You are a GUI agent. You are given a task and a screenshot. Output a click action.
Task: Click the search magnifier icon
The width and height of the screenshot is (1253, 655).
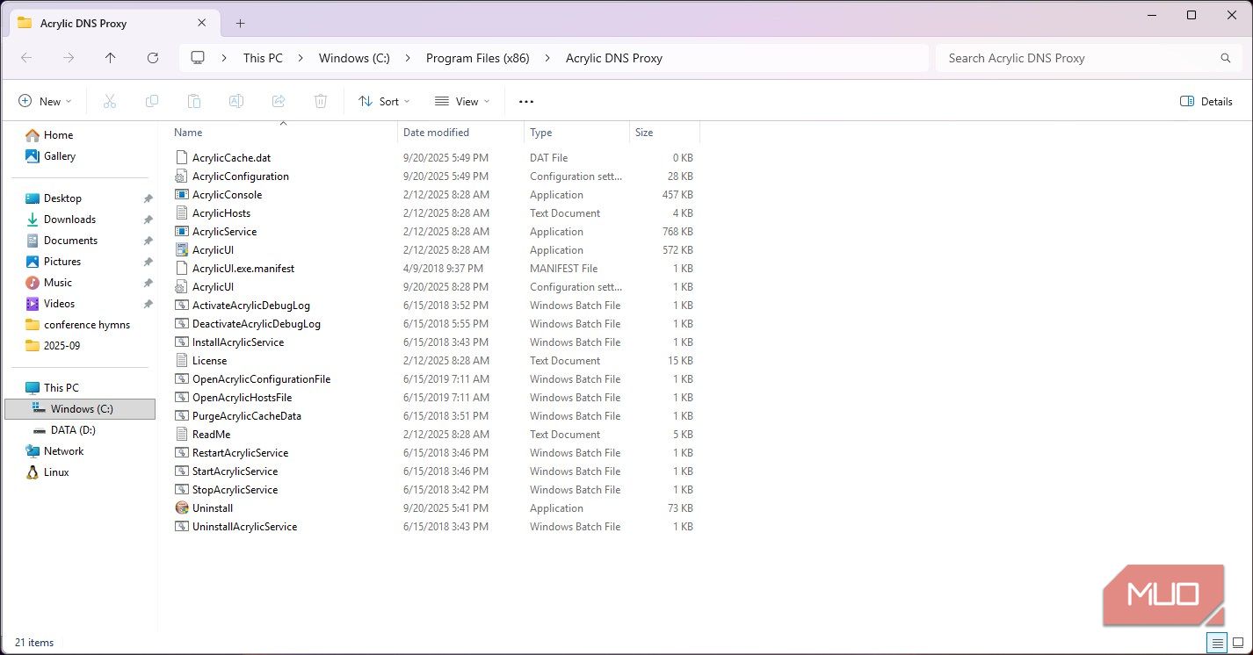(x=1226, y=58)
